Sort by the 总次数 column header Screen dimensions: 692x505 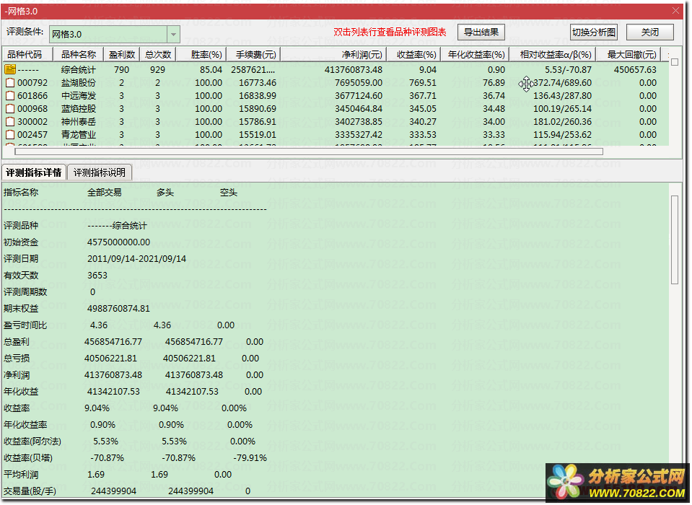pyautogui.click(x=158, y=55)
